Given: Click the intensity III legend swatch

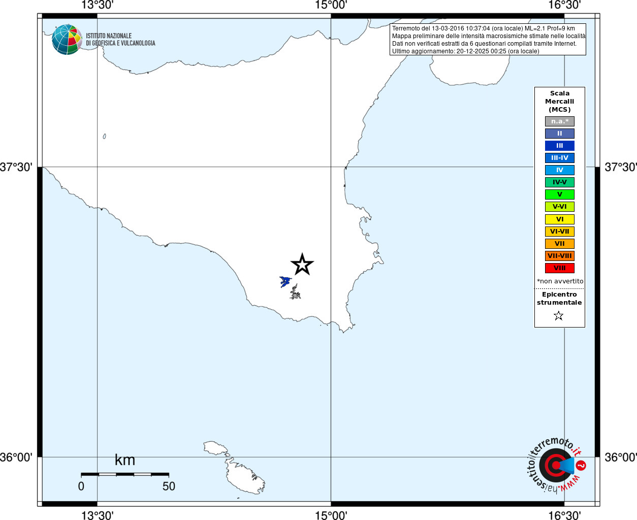Looking at the screenshot, I should 559,146.
